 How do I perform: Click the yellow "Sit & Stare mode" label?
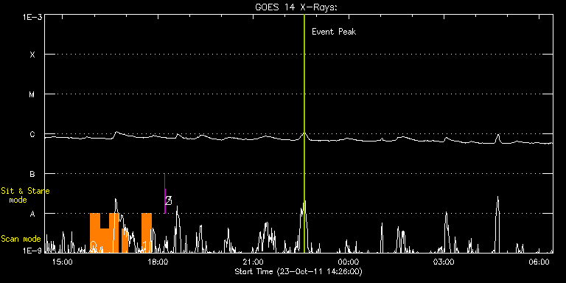pyautogui.click(x=25, y=195)
